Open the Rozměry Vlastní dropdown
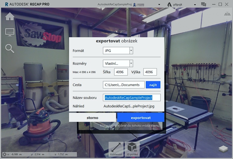Image resolution: width=233 pixels, height=159 pixels. point(131,63)
